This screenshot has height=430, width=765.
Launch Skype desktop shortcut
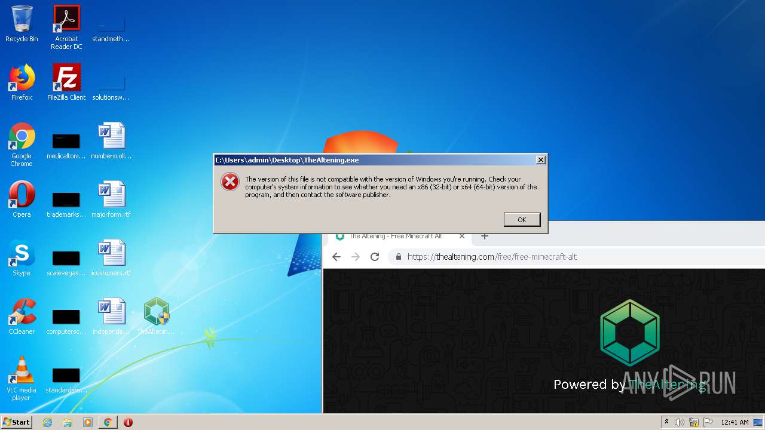(x=22, y=257)
